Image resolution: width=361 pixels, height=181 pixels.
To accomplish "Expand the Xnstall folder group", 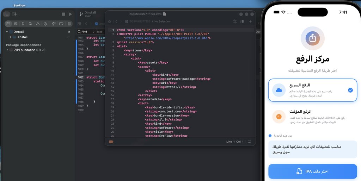I will click(x=11, y=37).
